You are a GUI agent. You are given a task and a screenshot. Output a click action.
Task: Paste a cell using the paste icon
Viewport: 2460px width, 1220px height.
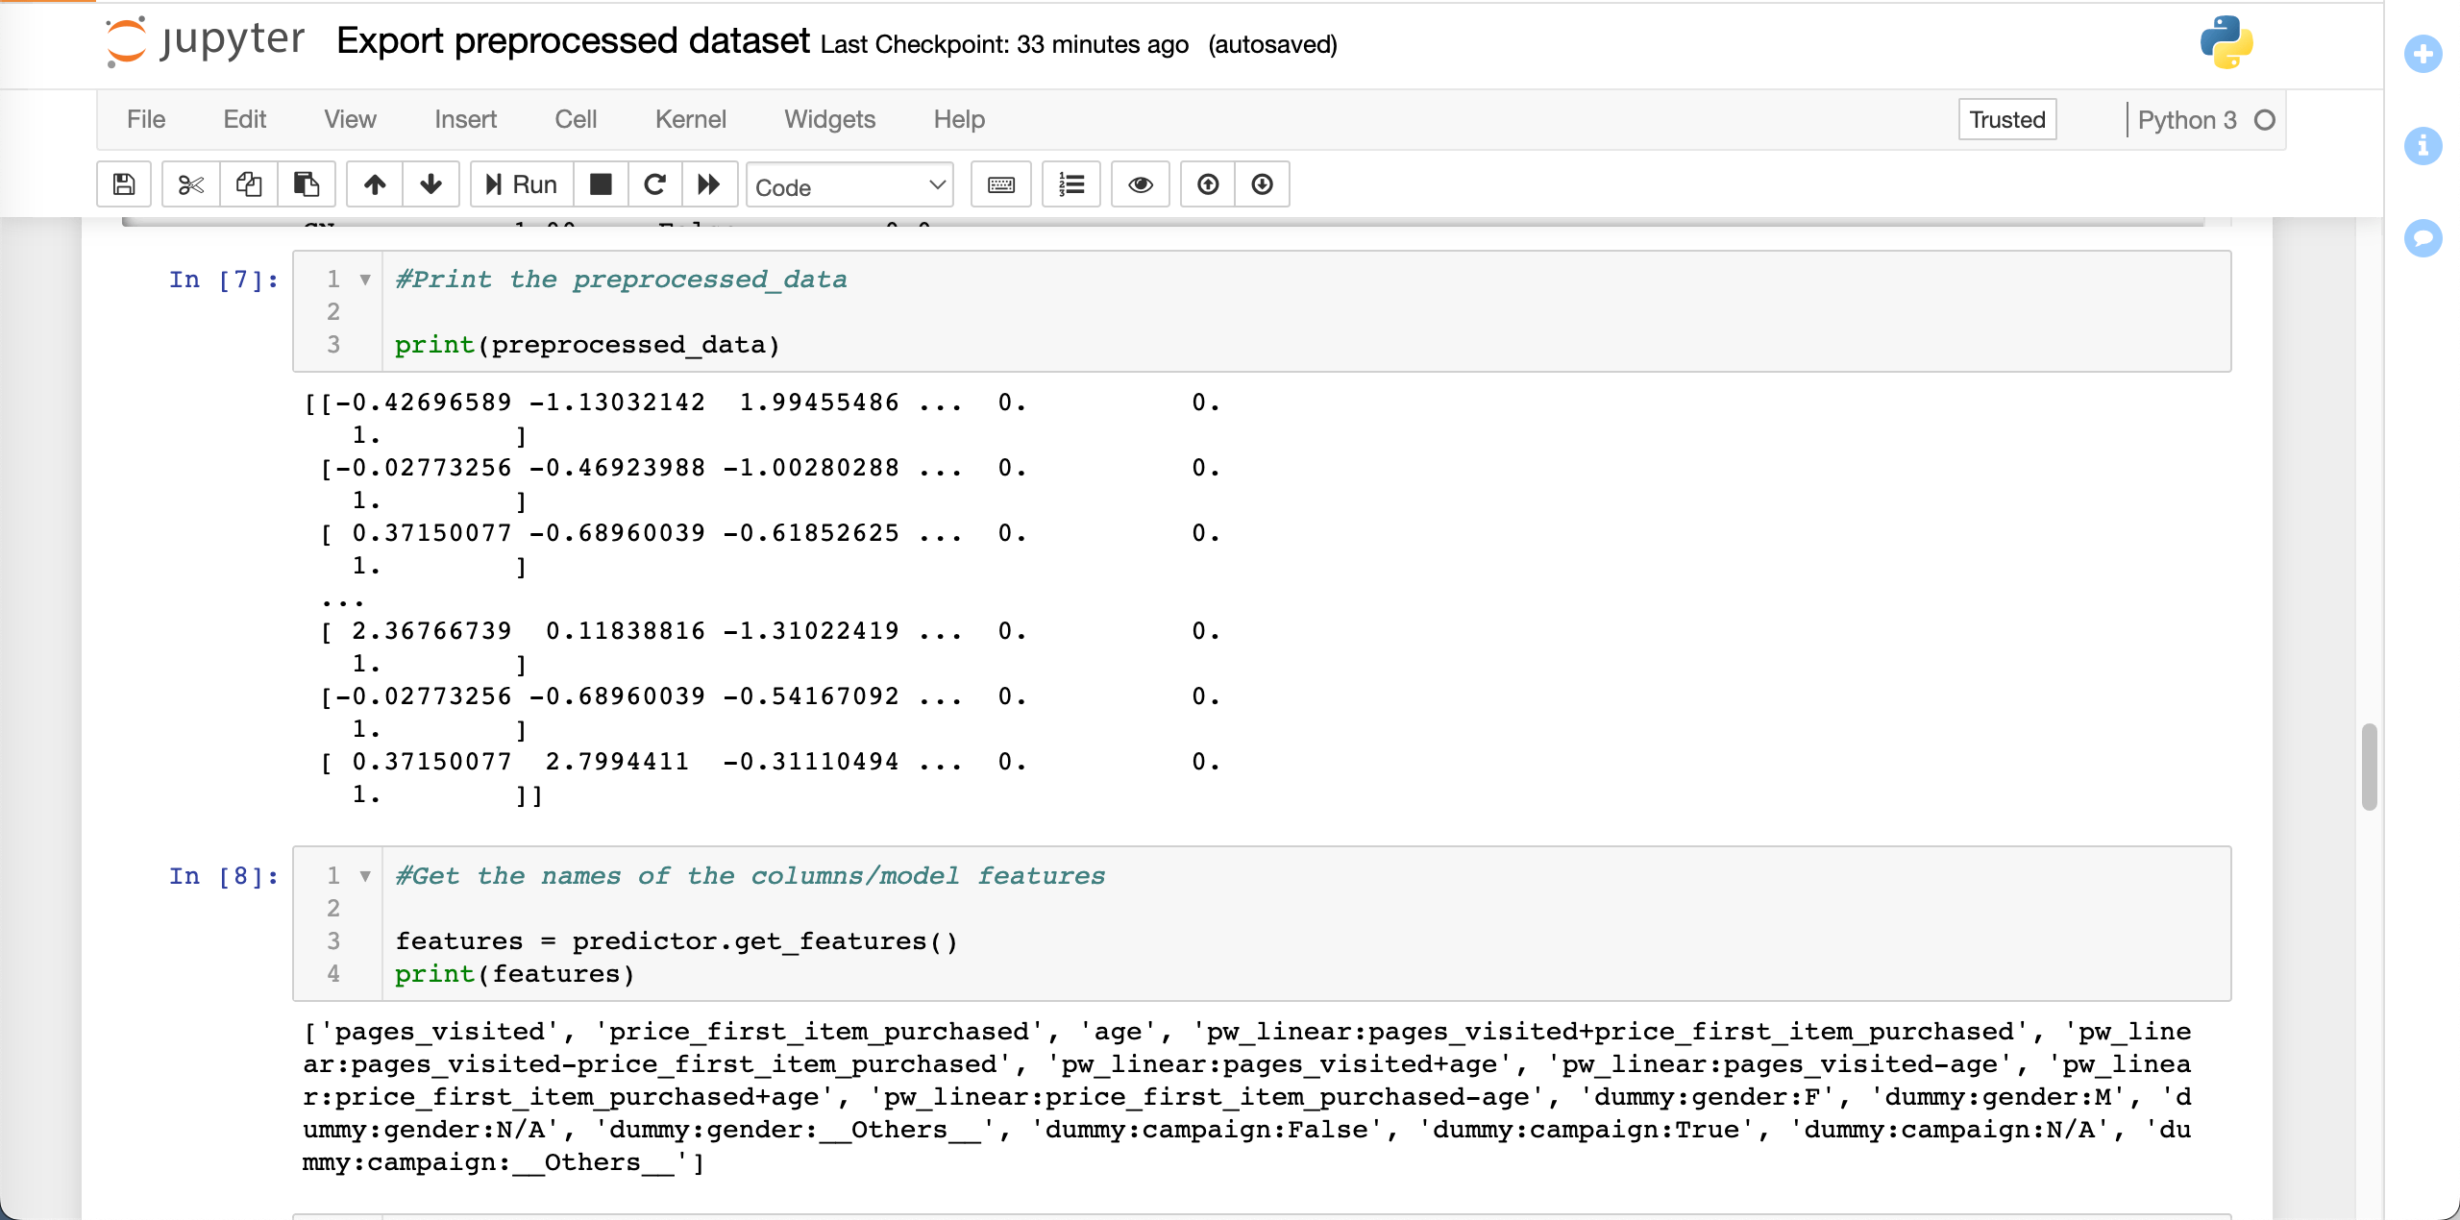point(306,184)
